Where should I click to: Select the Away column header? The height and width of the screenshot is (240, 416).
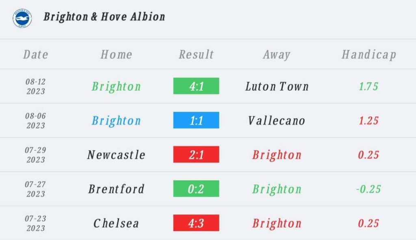tap(277, 55)
